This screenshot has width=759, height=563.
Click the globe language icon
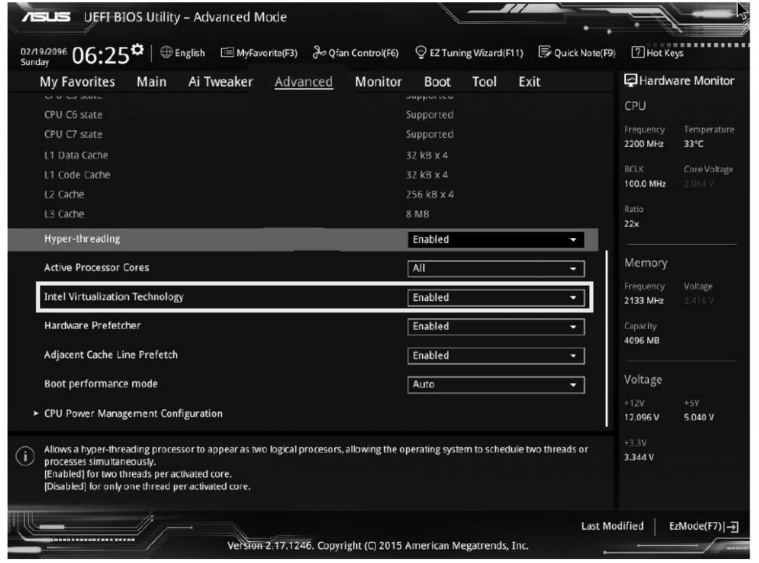tap(166, 53)
